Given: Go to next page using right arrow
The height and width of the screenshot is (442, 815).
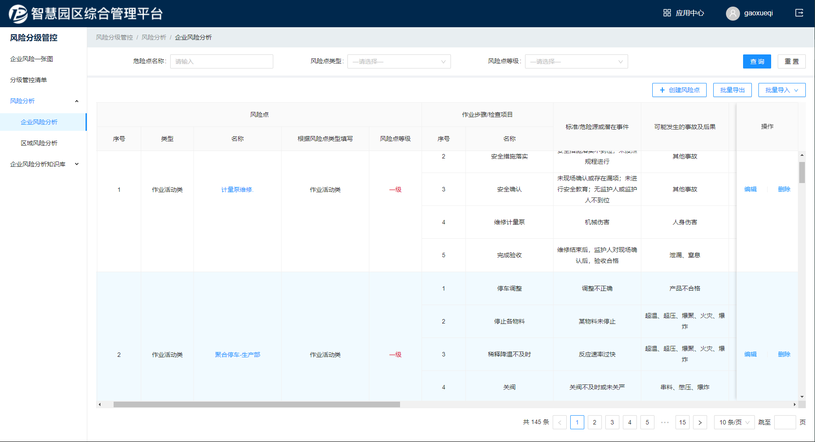Looking at the screenshot, I should pos(700,422).
